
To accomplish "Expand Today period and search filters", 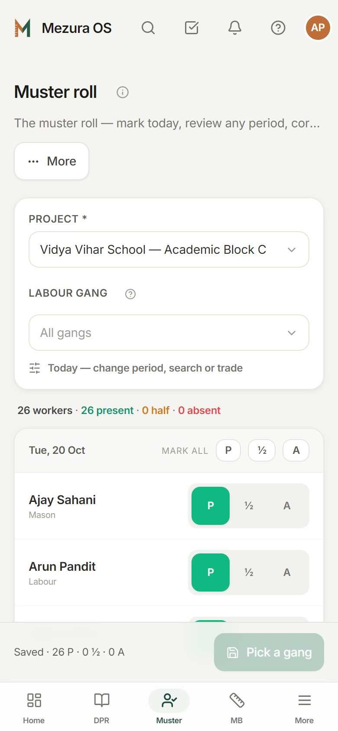I will (x=136, y=368).
